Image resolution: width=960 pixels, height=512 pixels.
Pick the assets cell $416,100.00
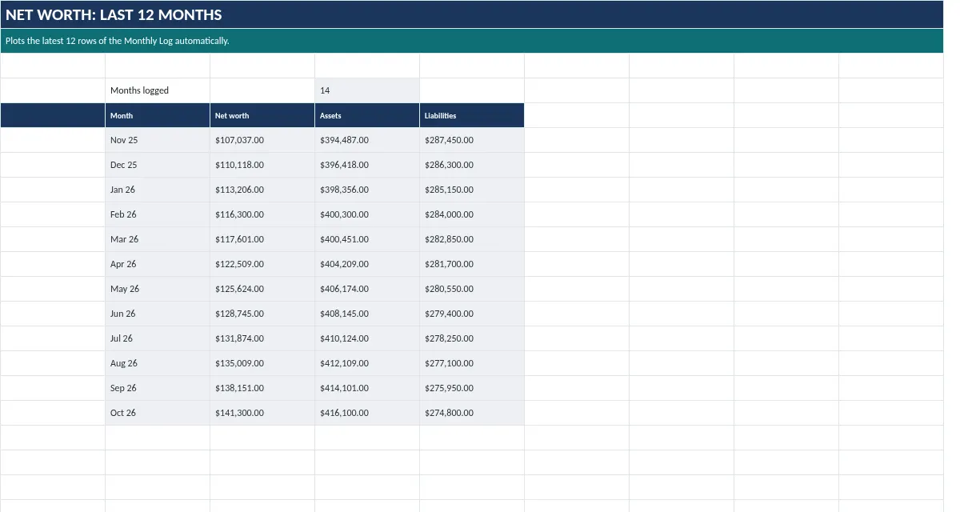pyautogui.click(x=367, y=413)
